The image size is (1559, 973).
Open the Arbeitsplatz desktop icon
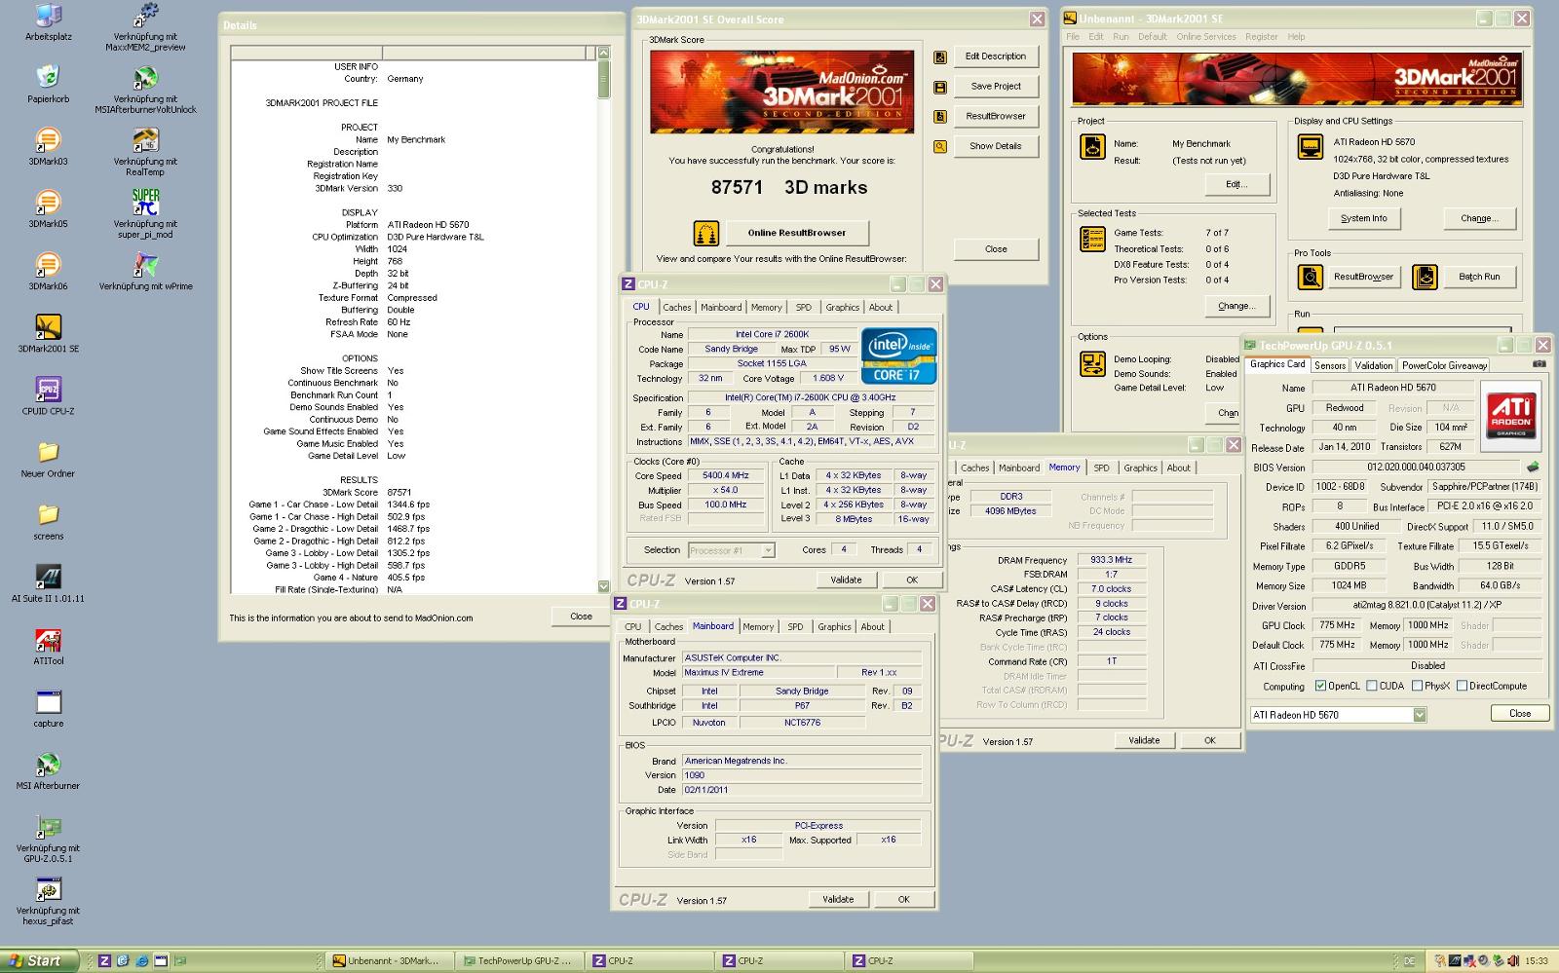[48, 17]
